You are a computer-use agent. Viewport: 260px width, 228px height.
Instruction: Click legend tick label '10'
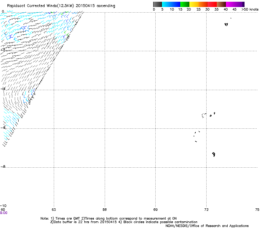[x=172, y=9]
